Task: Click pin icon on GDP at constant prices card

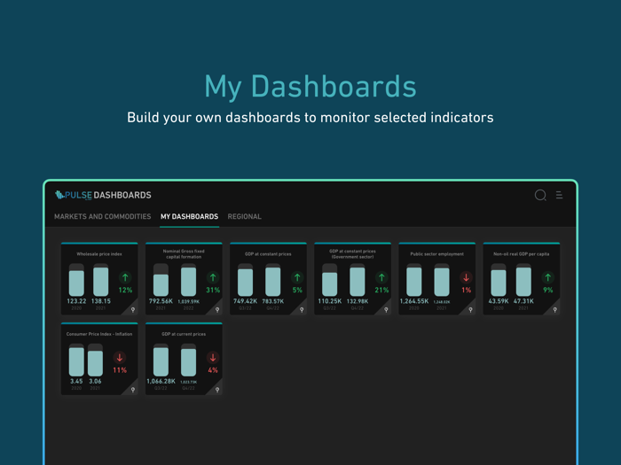Action: (x=302, y=310)
